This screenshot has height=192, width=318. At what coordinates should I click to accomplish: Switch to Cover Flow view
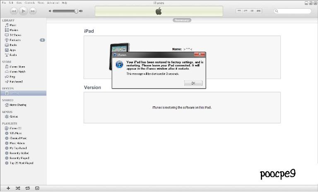[x=258, y=11]
